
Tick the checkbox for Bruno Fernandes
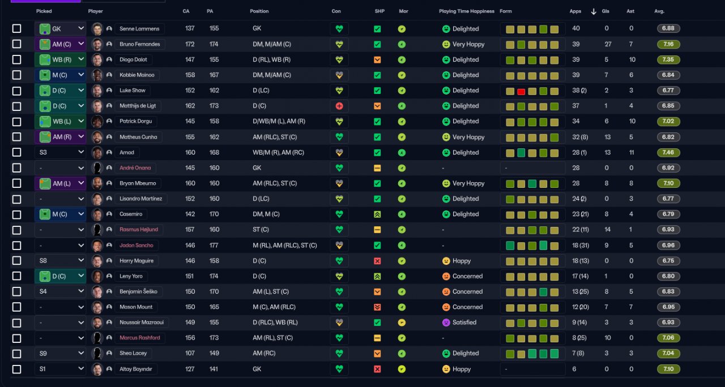[16, 44]
